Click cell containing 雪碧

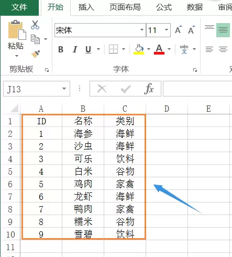(83, 234)
